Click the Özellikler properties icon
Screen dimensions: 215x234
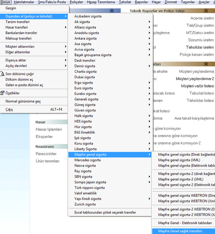[2, 93]
